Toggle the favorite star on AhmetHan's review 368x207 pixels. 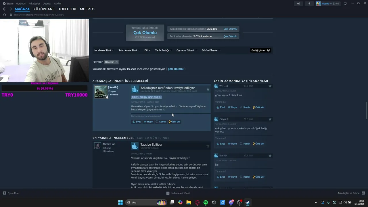(x=208, y=146)
